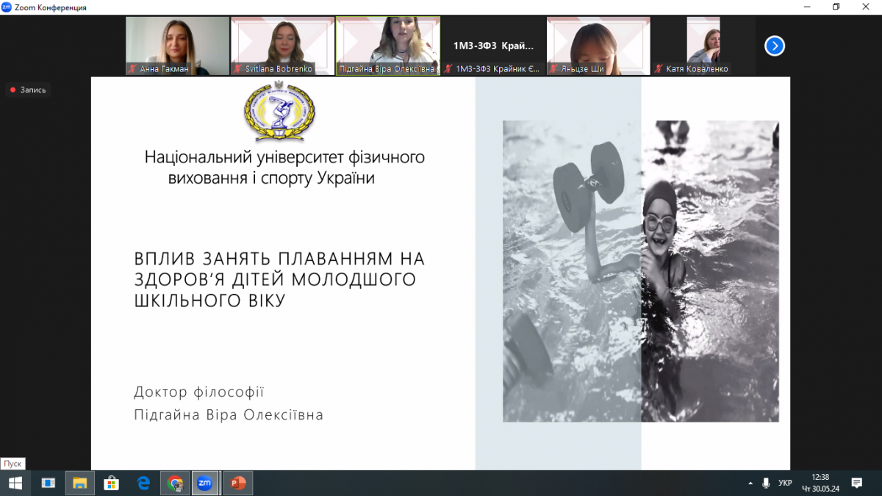Click the Запись recording indicator

pyautogui.click(x=28, y=90)
